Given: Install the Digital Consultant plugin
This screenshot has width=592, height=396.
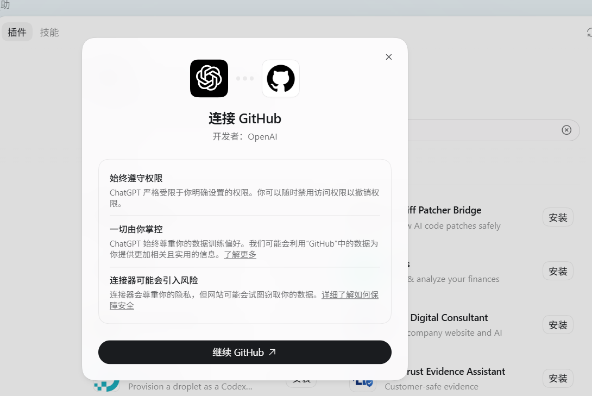Looking at the screenshot, I should tap(558, 325).
